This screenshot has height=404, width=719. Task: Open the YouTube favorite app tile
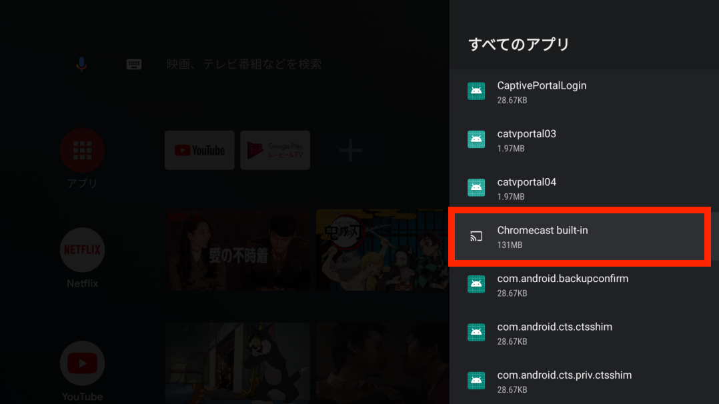199,151
